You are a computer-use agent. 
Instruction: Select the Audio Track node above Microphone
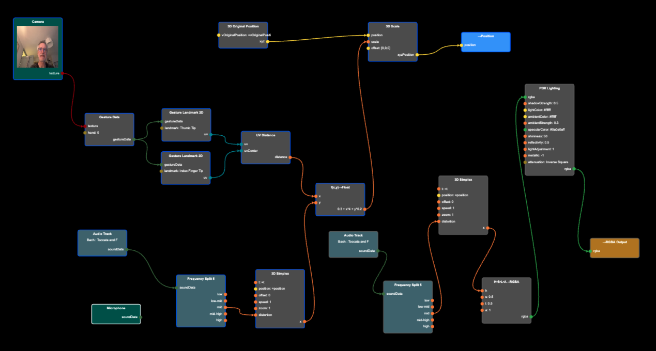coord(102,243)
